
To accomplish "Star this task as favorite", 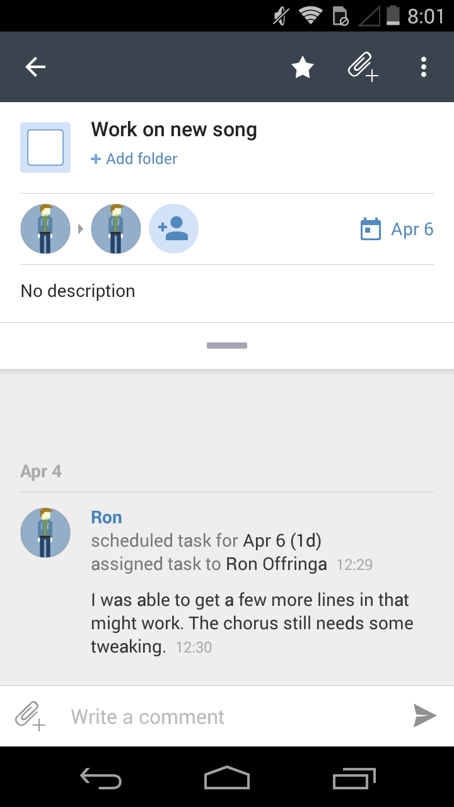I will point(303,67).
